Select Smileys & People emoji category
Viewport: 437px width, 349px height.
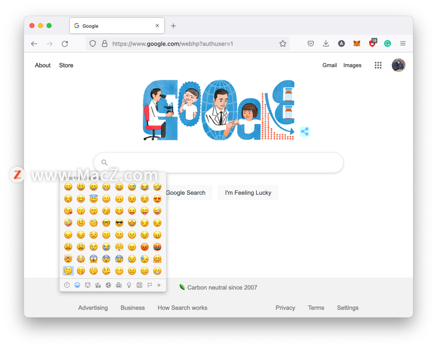[77, 285]
